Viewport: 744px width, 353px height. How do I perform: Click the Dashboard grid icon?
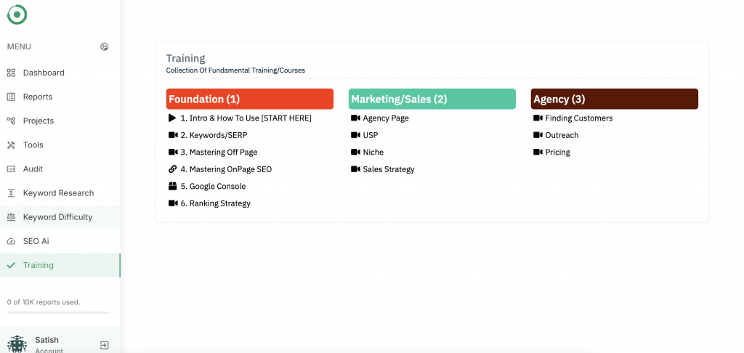11,73
